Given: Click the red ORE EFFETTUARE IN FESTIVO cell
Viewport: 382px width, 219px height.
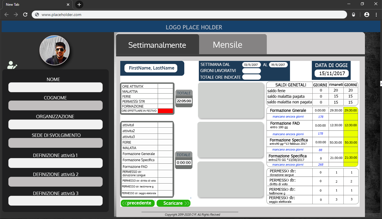Looking at the screenshot, I should coord(165,111).
